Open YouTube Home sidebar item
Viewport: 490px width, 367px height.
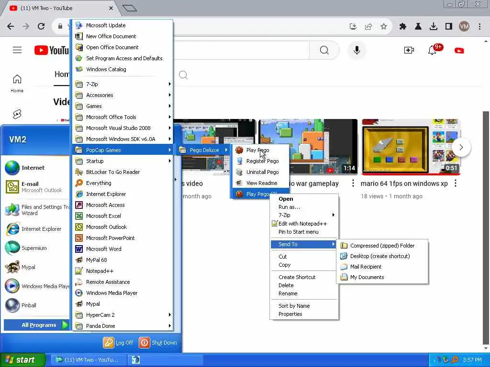coord(17,84)
